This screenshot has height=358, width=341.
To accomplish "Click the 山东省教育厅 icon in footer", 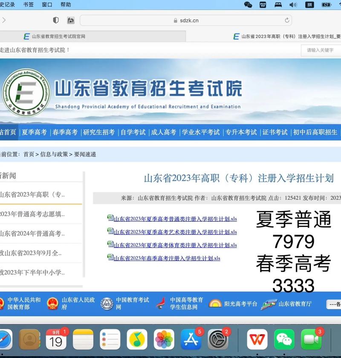I will (269, 304).
